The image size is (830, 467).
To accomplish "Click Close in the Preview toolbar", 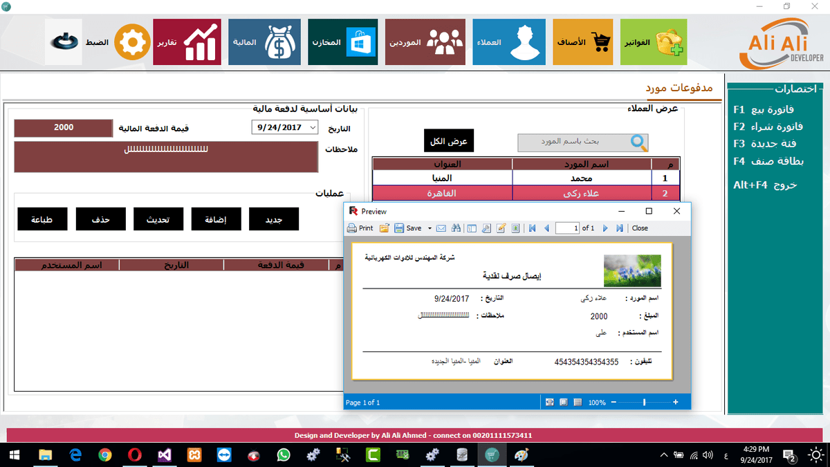I will coord(640,228).
